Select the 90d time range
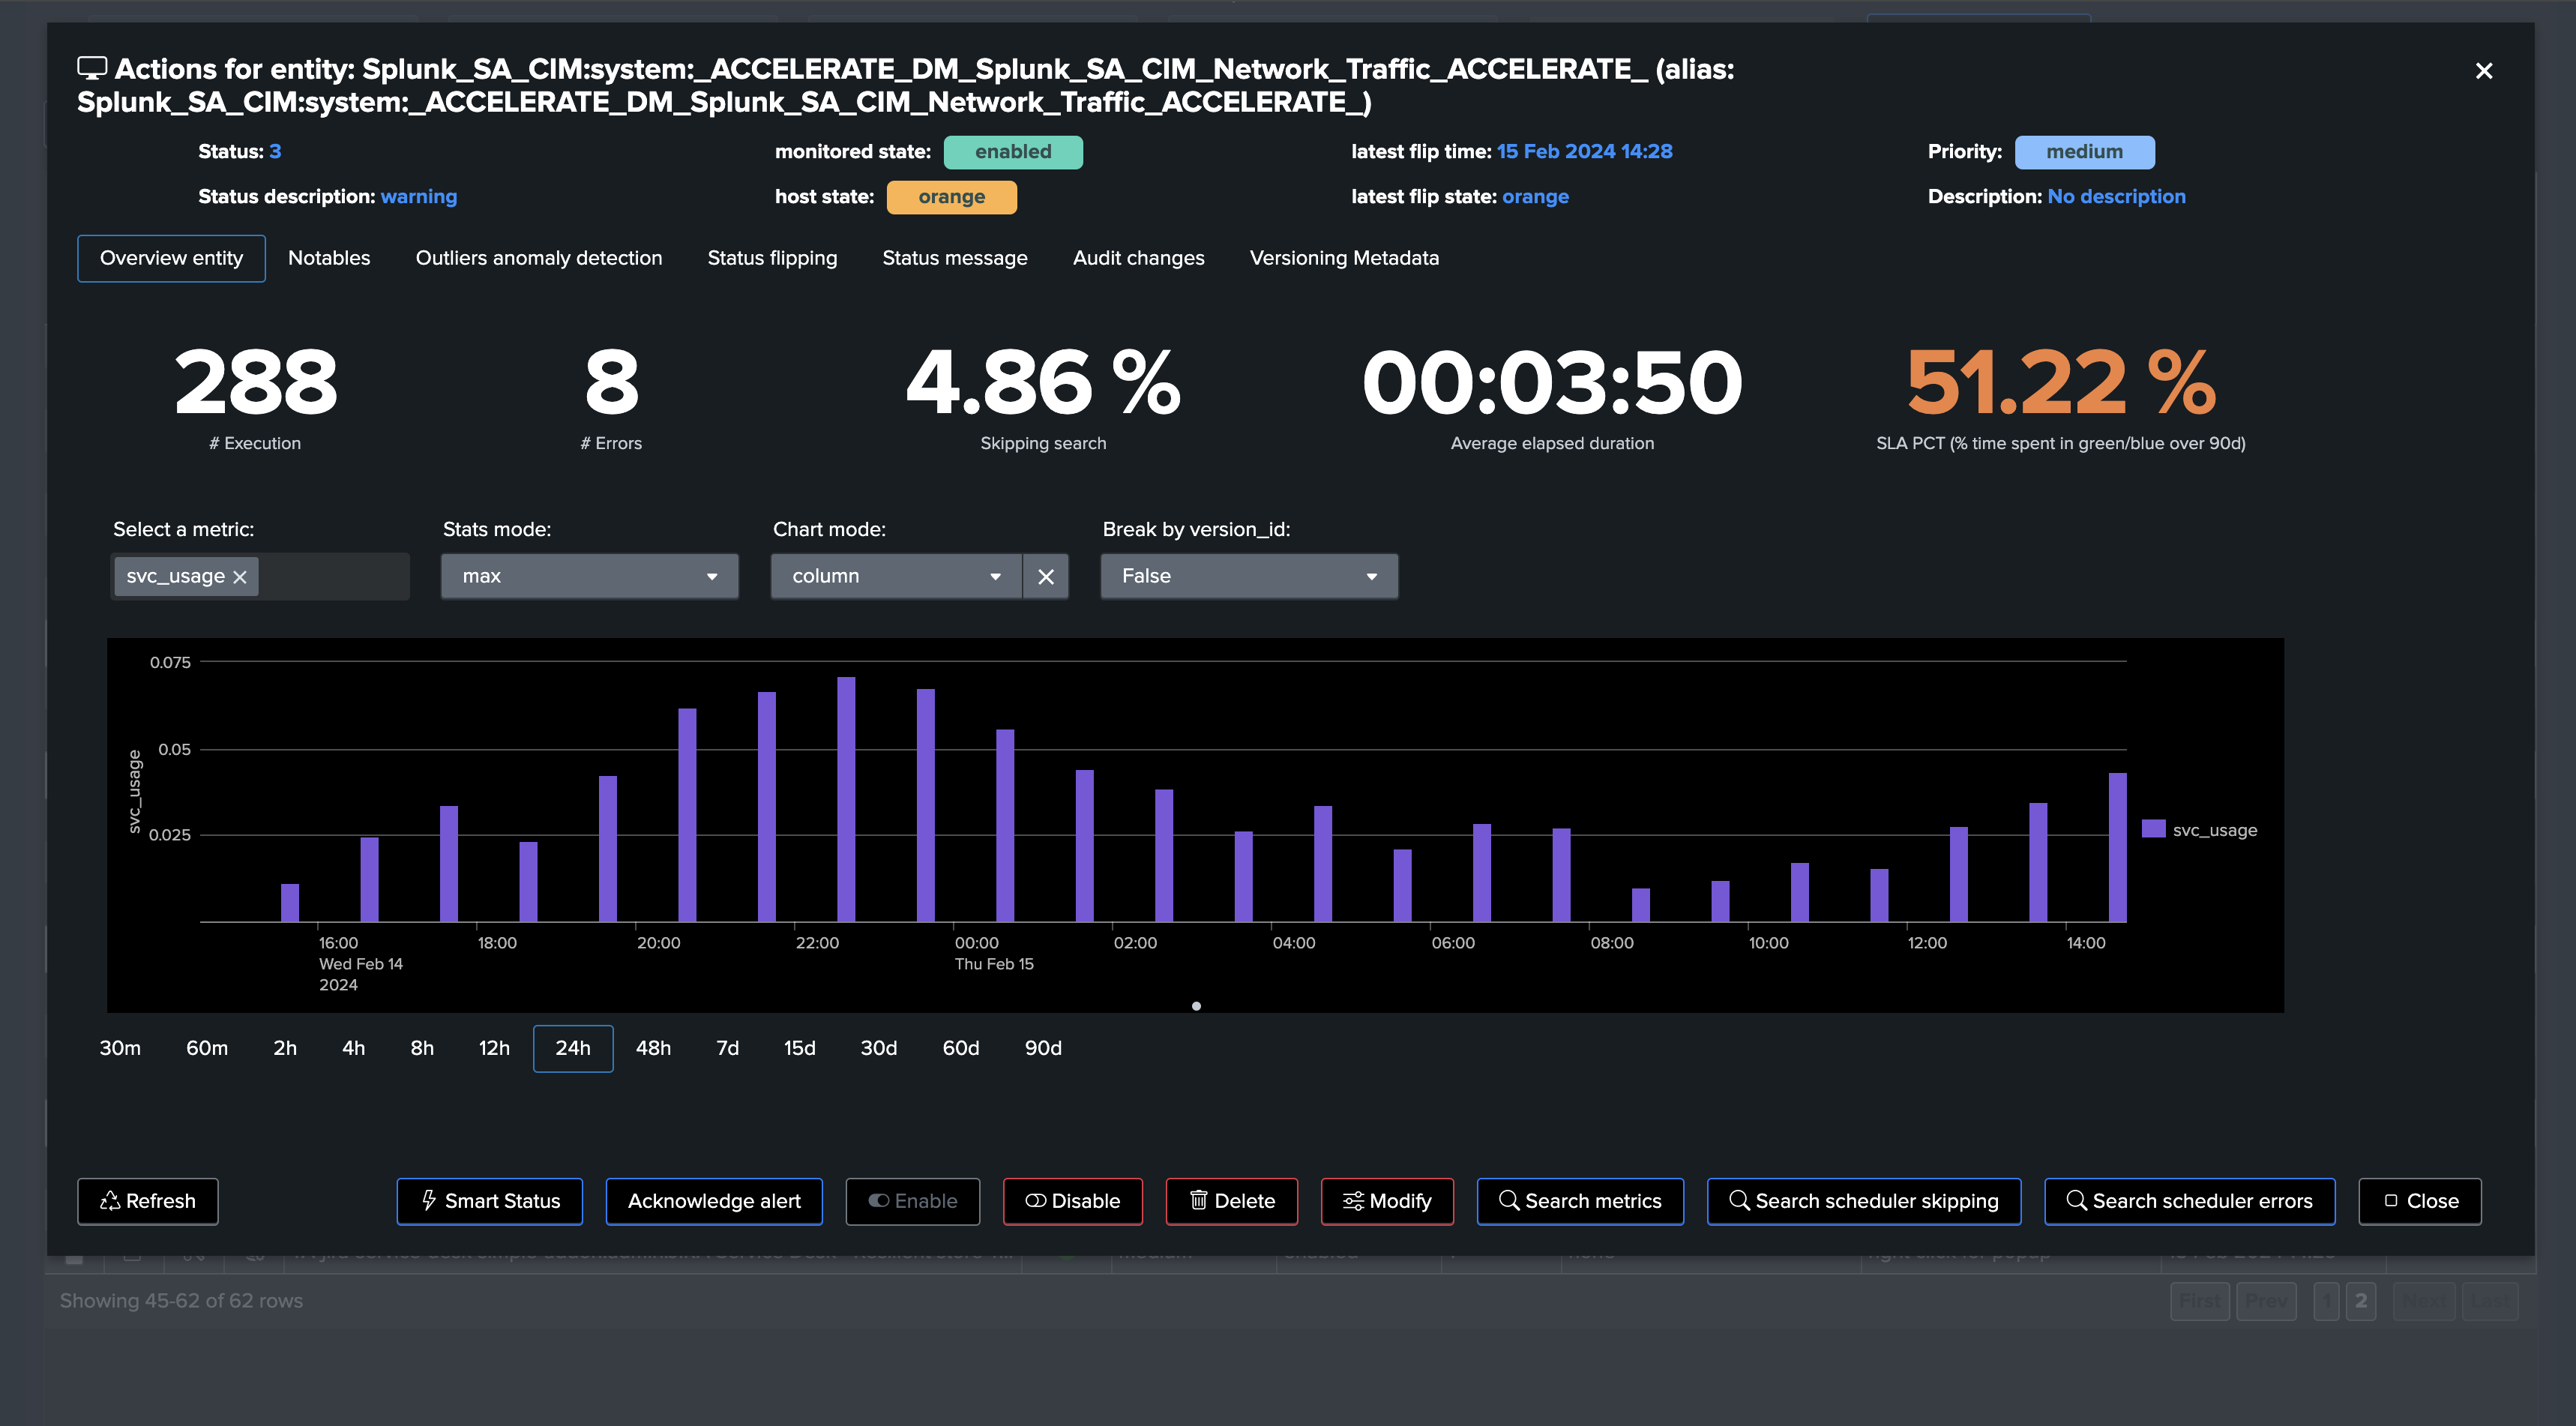Viewport: 2576px width, 1426px height. coord(1043,1048)
